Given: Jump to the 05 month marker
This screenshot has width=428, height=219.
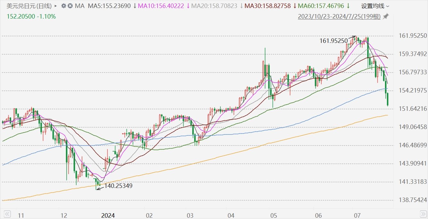Looking at the screenshot, I should pyautogui.click(x=274, y=215).
